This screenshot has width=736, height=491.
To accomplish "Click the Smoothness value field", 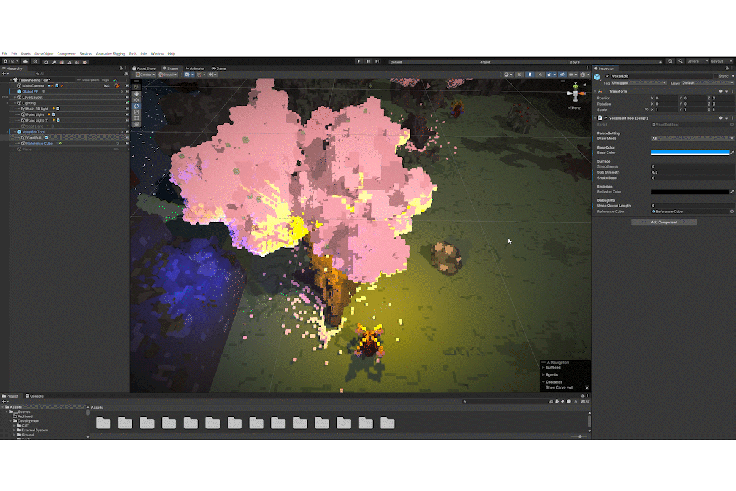I will (x=692, y=166).
